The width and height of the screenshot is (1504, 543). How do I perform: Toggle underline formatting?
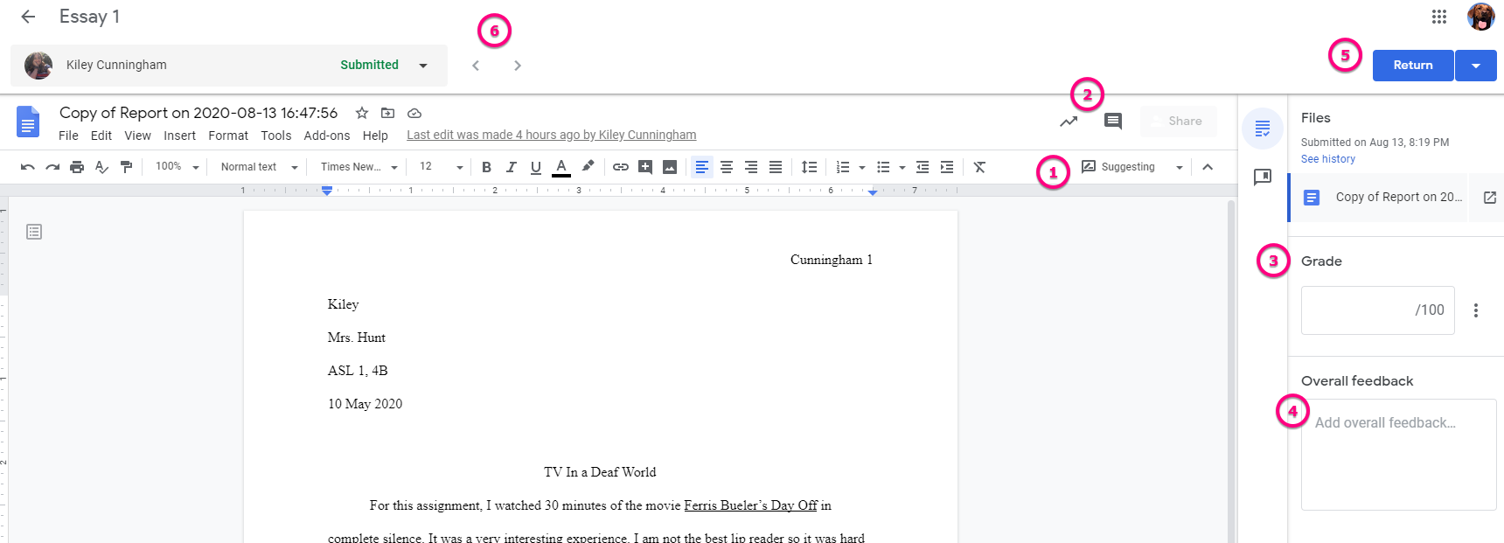[x=535, y=167]
